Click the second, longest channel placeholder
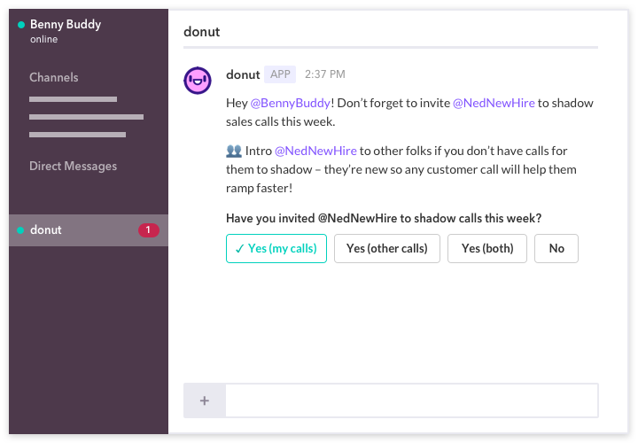Viewport: 638px width, 443px height. click(86, 117)
